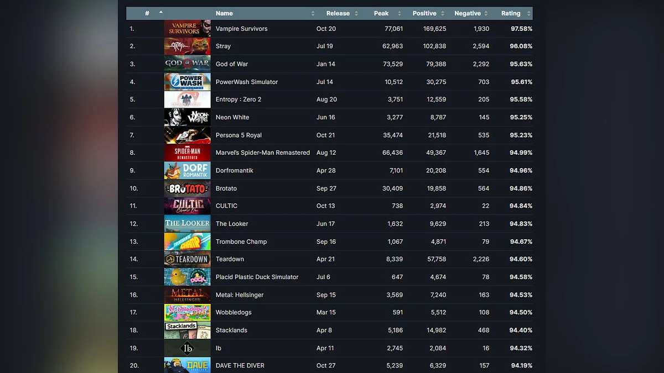Click the Teardown name link
The width and height of the screenshot is (664, 373).
(x=230, y=259)
